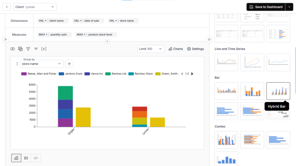The image size is (296, 166).
Task: Select the first plain table thumbnail in the middle row
Action: pos(227,34)
